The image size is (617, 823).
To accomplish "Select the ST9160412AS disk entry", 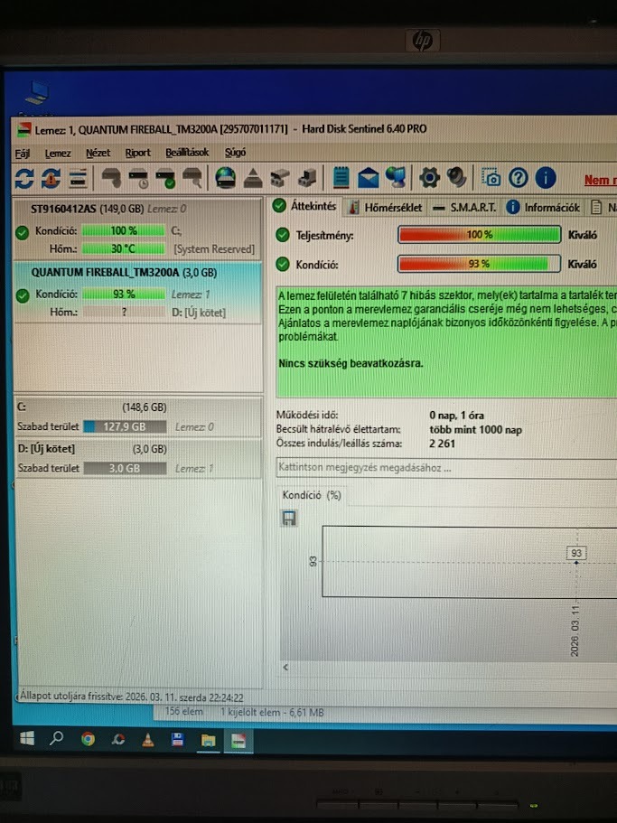I will (138, 229).
